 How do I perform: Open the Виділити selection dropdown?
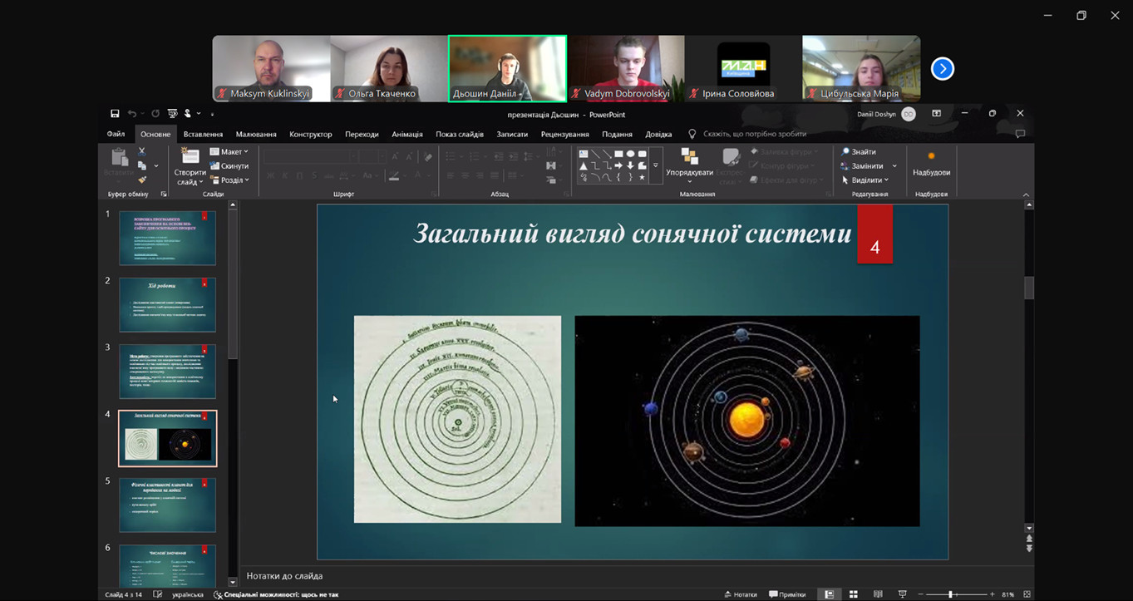pyautogui.click(x=865, y=180)
